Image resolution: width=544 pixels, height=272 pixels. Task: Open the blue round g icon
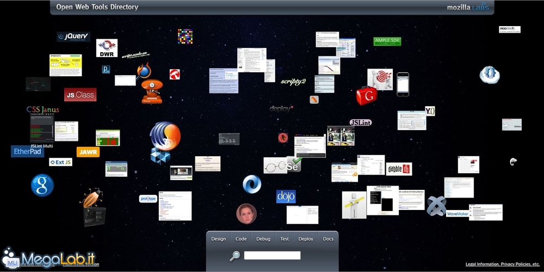[42, 186]
